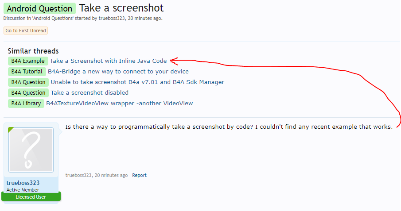Click the "B4A Example" prefix tag
Image resolution: width=401 pixels, height=211 pixels.
tap(28, 61)
